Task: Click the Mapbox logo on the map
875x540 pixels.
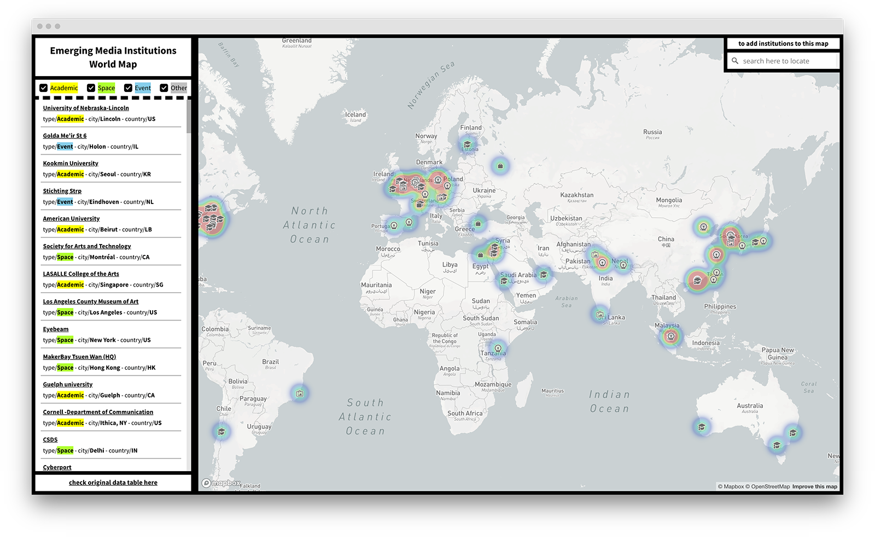Action: point(221,483)
